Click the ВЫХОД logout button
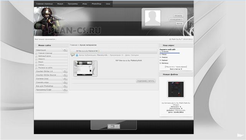 click(x=180, y=24)
